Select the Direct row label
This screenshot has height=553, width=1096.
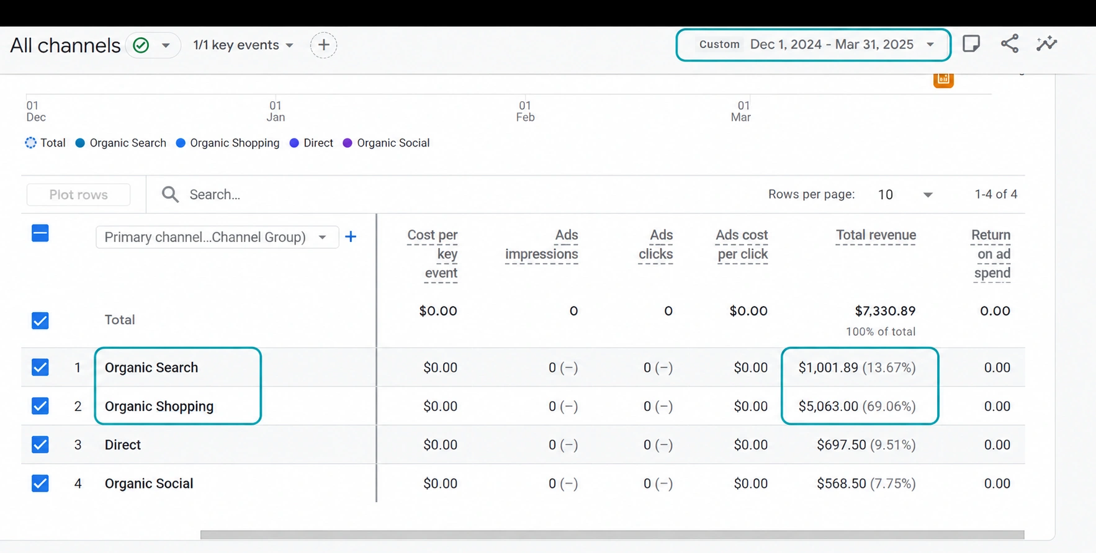[x=123, y=445]
